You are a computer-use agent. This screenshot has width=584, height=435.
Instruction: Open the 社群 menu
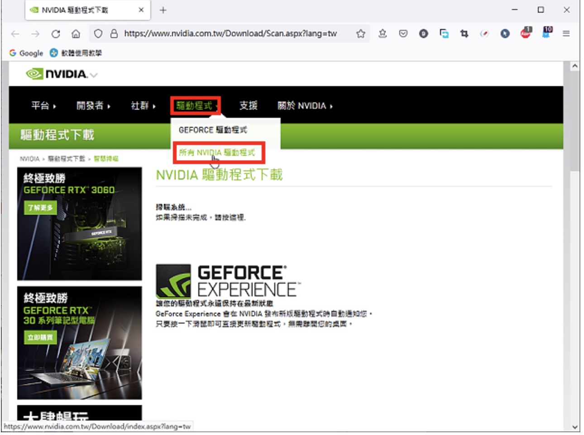(143, 106)
